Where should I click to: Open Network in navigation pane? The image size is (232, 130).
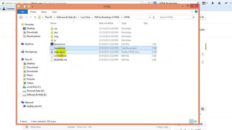click(x=29, y=103)
